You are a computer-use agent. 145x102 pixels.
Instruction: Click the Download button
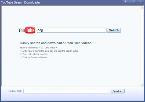pyautogui.click(x=118, y=91)
